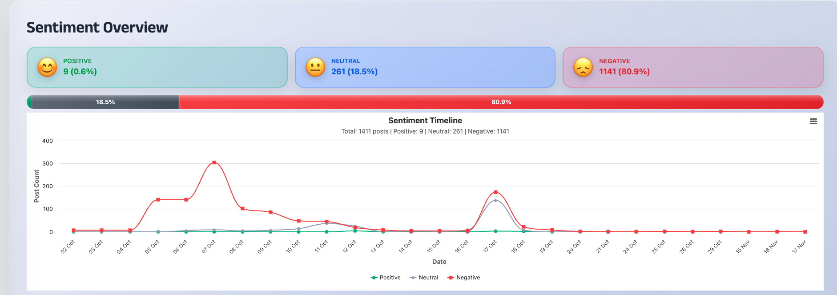Screen dimensions: 837x295
Task: Click the gray 18.5% bar segment
Action: pos(105,102)
